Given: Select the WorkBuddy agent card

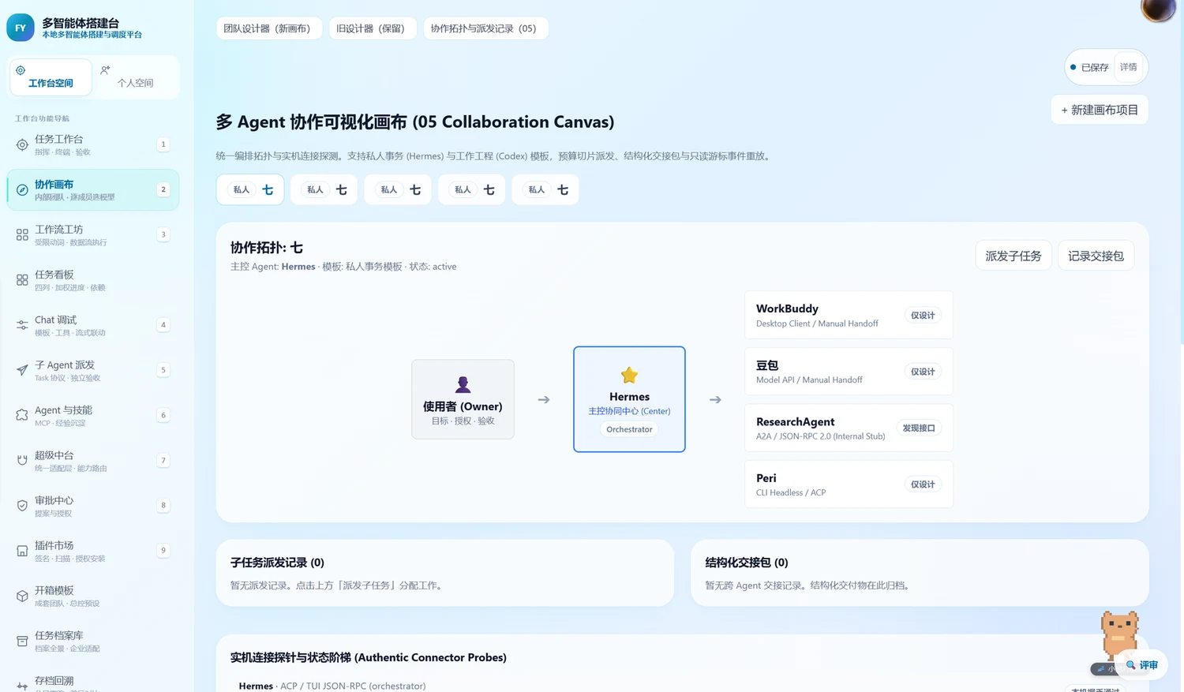Looking at the screenshot, I should (849, 315).
